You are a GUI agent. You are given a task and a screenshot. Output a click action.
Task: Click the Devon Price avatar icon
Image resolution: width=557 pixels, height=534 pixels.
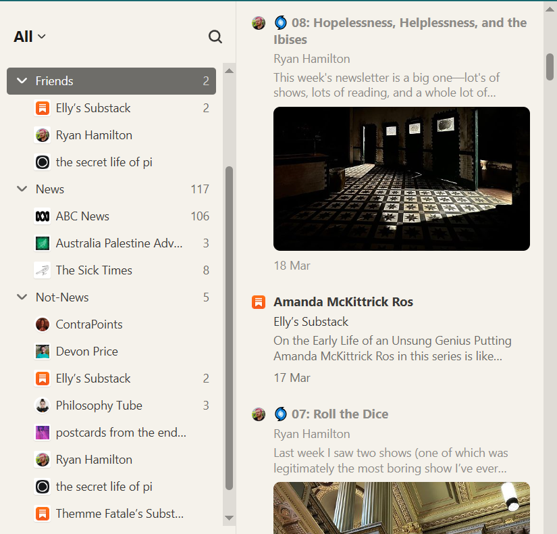43,351
